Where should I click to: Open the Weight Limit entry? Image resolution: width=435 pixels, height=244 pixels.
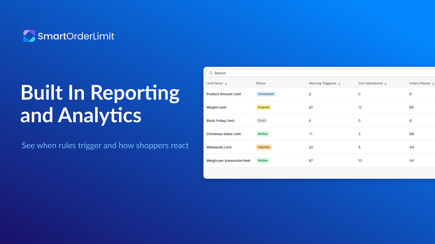[216, 107]
